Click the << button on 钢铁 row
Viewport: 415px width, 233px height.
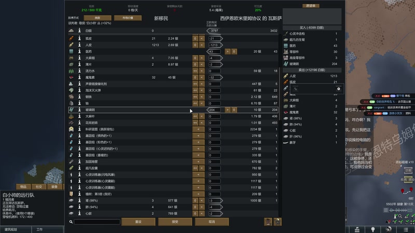pyautogui.click(x=195, y=97)
